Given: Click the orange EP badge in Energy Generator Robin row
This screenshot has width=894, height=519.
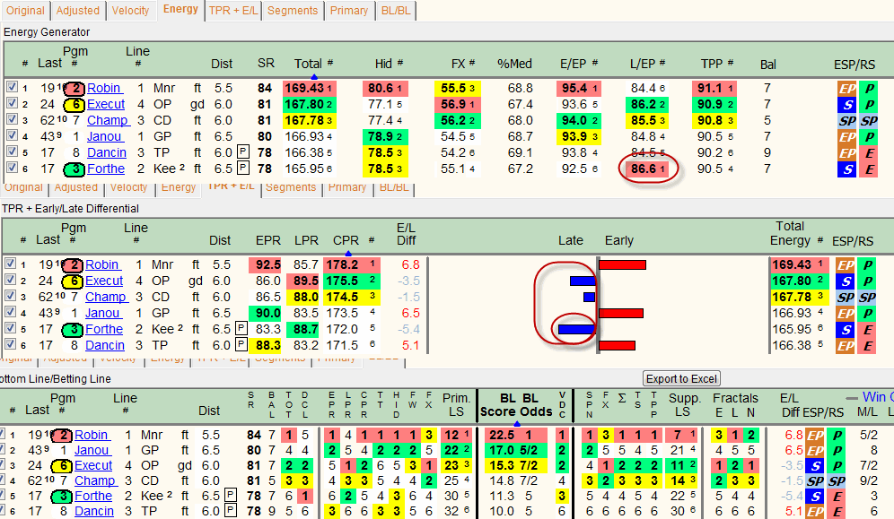Looking at the screenshot, I should [846, 88].
